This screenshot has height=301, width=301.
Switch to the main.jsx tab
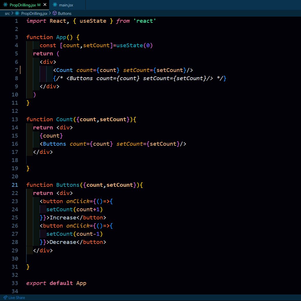[66, 5]
